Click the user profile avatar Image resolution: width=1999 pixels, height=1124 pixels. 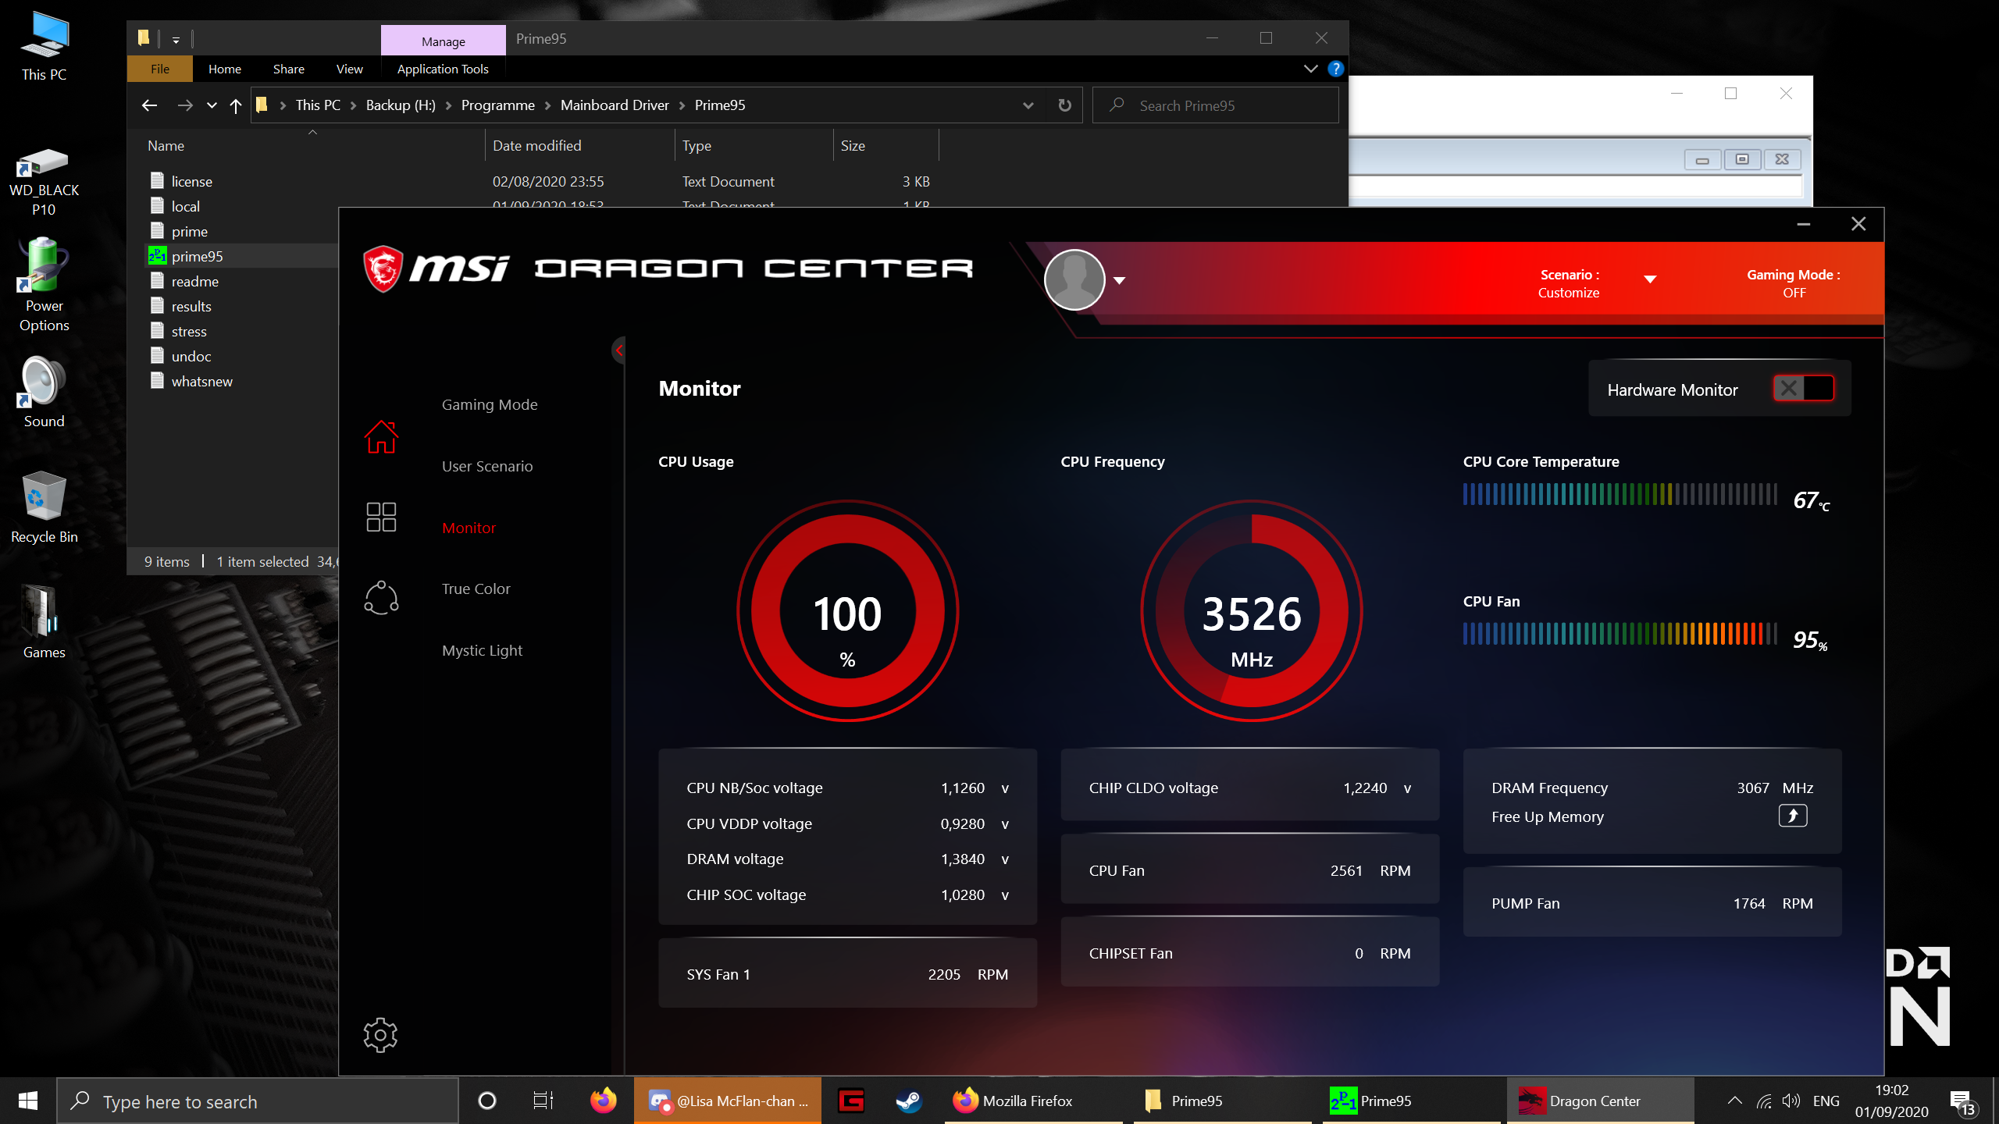1074,280
